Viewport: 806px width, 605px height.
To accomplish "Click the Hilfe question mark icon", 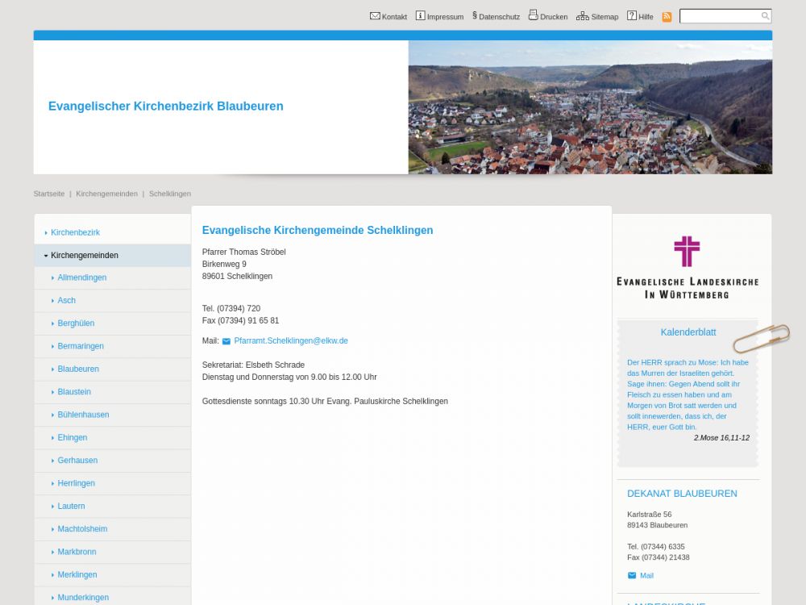I will 632,15.
